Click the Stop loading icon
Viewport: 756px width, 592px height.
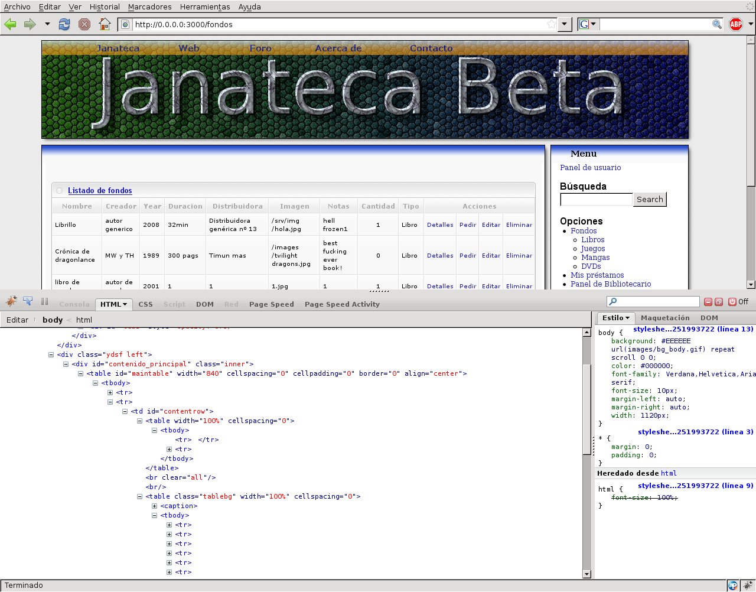[84, 24]
